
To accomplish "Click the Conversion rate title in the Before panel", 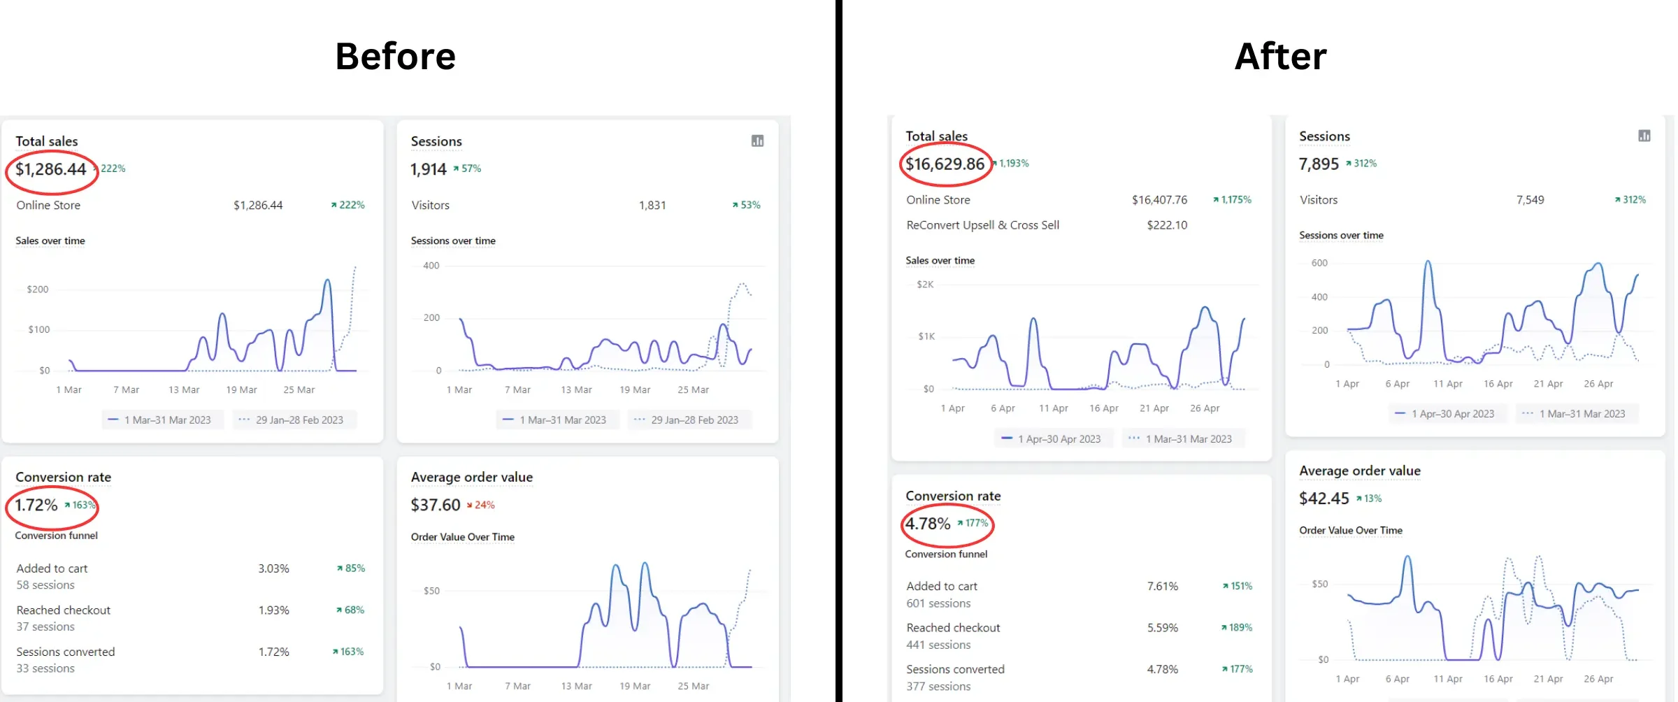I will click(63, 478).
